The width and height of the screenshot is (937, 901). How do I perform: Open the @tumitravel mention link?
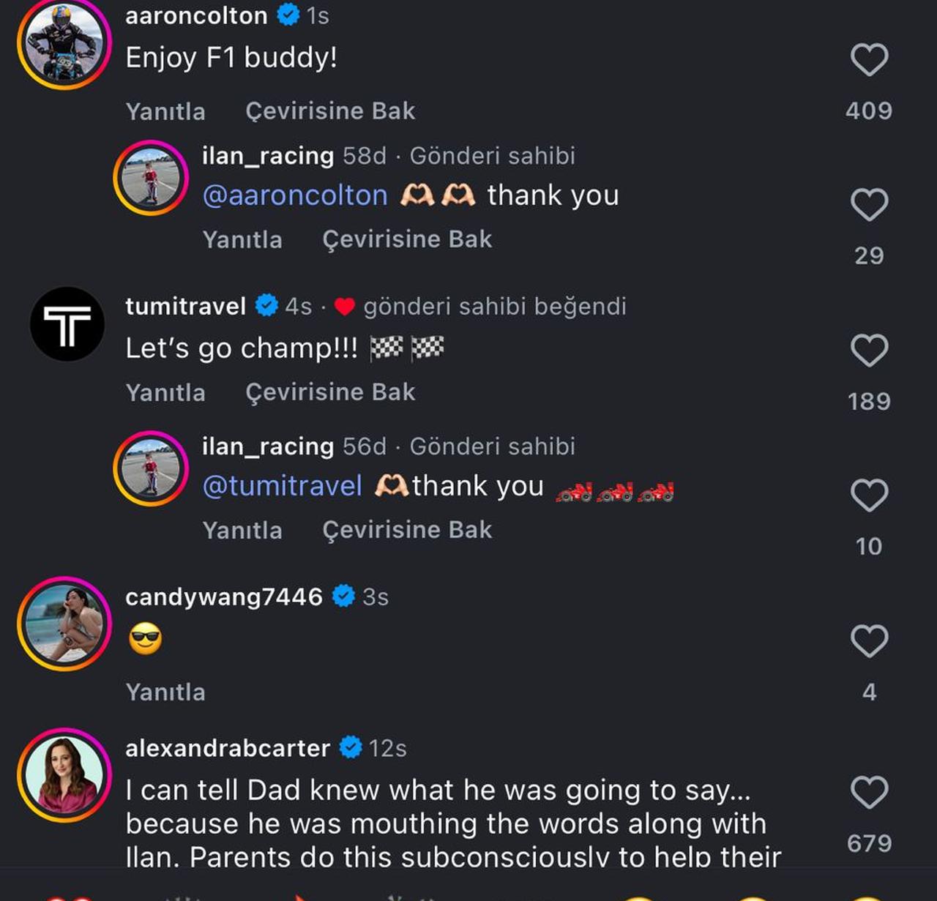click(282, 485)
